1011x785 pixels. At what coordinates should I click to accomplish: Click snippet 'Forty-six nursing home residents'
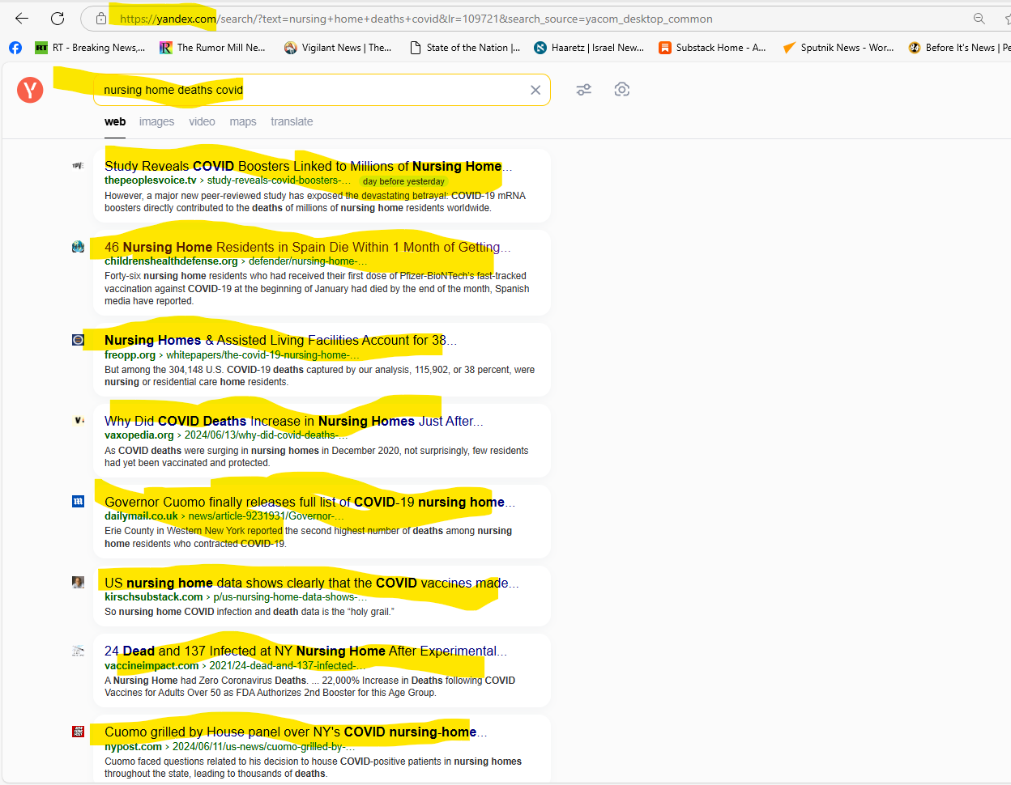coord(317,288)
